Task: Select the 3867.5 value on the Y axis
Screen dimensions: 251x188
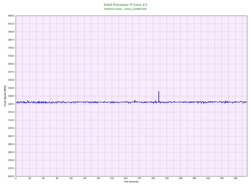Action: [11, 40]
